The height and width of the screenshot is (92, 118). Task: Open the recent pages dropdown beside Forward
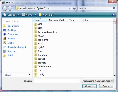pyautogui.click(x=14, y=8)
